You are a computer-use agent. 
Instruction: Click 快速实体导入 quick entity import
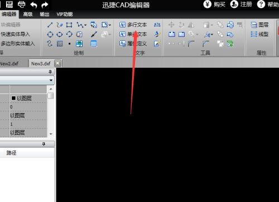(x=15, y=34)
